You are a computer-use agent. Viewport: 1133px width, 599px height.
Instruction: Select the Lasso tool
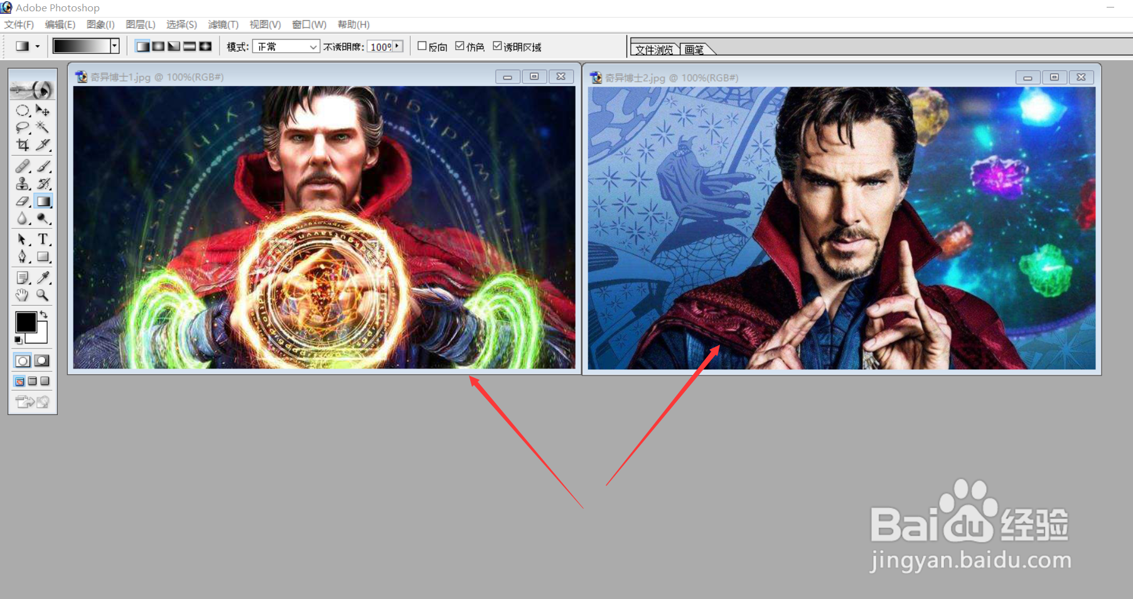click(x=23, y=128)
